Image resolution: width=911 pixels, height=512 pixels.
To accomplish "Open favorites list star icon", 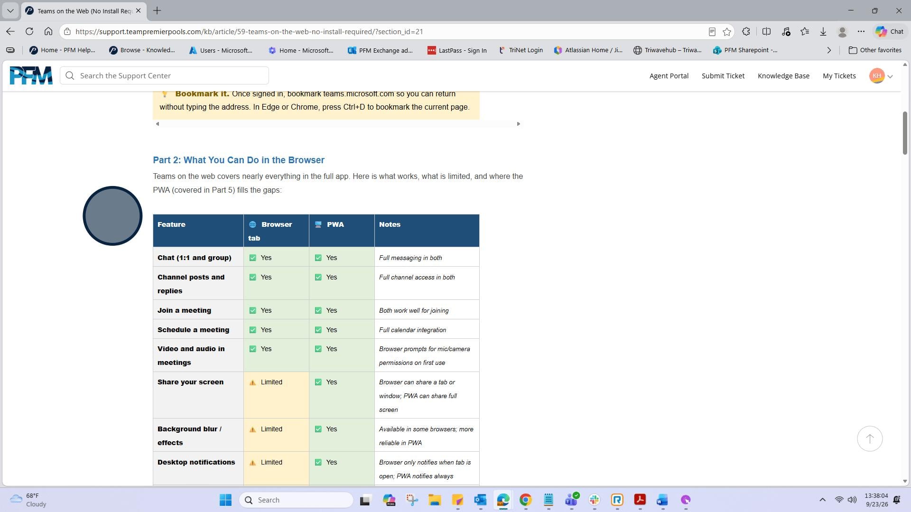I will (x=805, y=31).
